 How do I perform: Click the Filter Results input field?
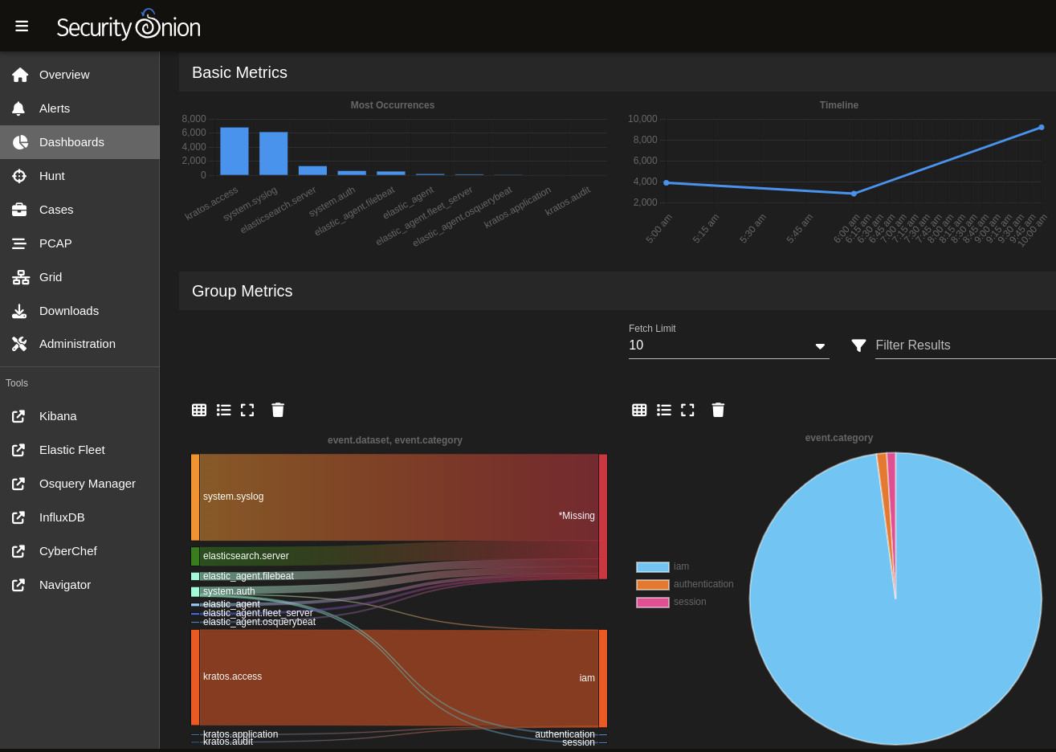pyautogui.click(x=964, y=345)
